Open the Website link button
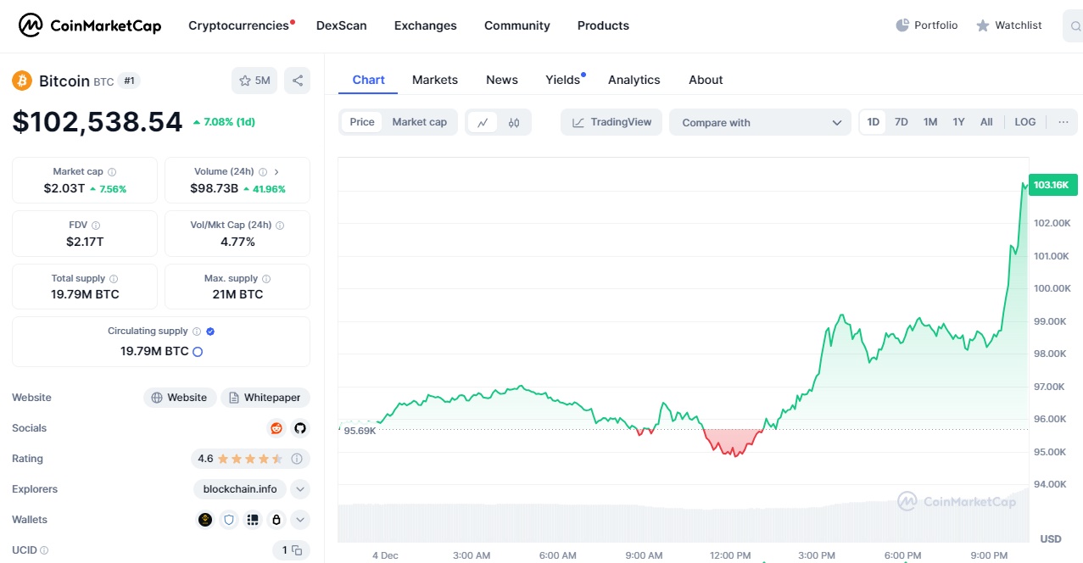Screen dimensions: 1083x563 [180, 398]
